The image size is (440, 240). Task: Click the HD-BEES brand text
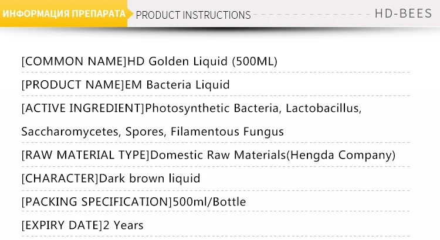[404, 13]
